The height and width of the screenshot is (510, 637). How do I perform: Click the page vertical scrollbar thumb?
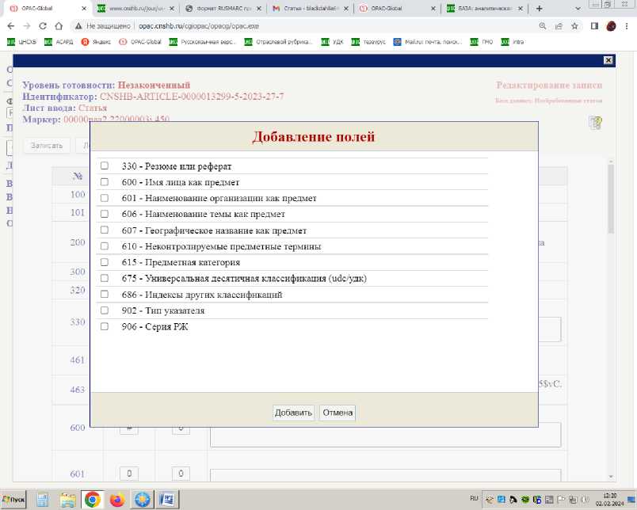click(x=611, y=197)
